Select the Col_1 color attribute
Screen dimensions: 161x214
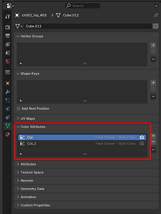82,143
